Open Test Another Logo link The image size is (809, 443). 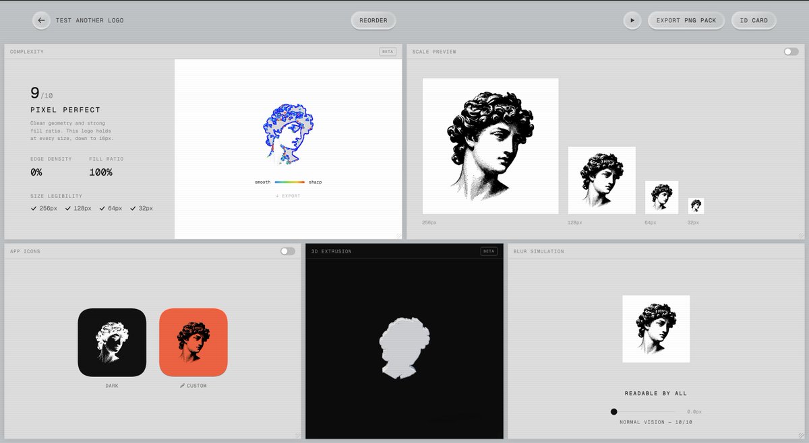tap(90, 20)
